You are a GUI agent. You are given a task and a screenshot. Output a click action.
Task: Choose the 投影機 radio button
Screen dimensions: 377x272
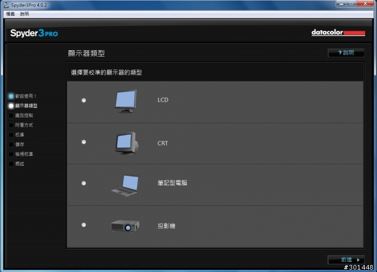coord(84,225)
